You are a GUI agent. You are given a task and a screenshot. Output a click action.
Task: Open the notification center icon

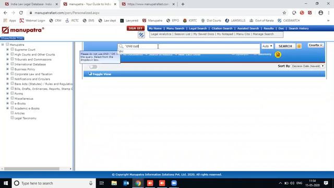(326, 183)
